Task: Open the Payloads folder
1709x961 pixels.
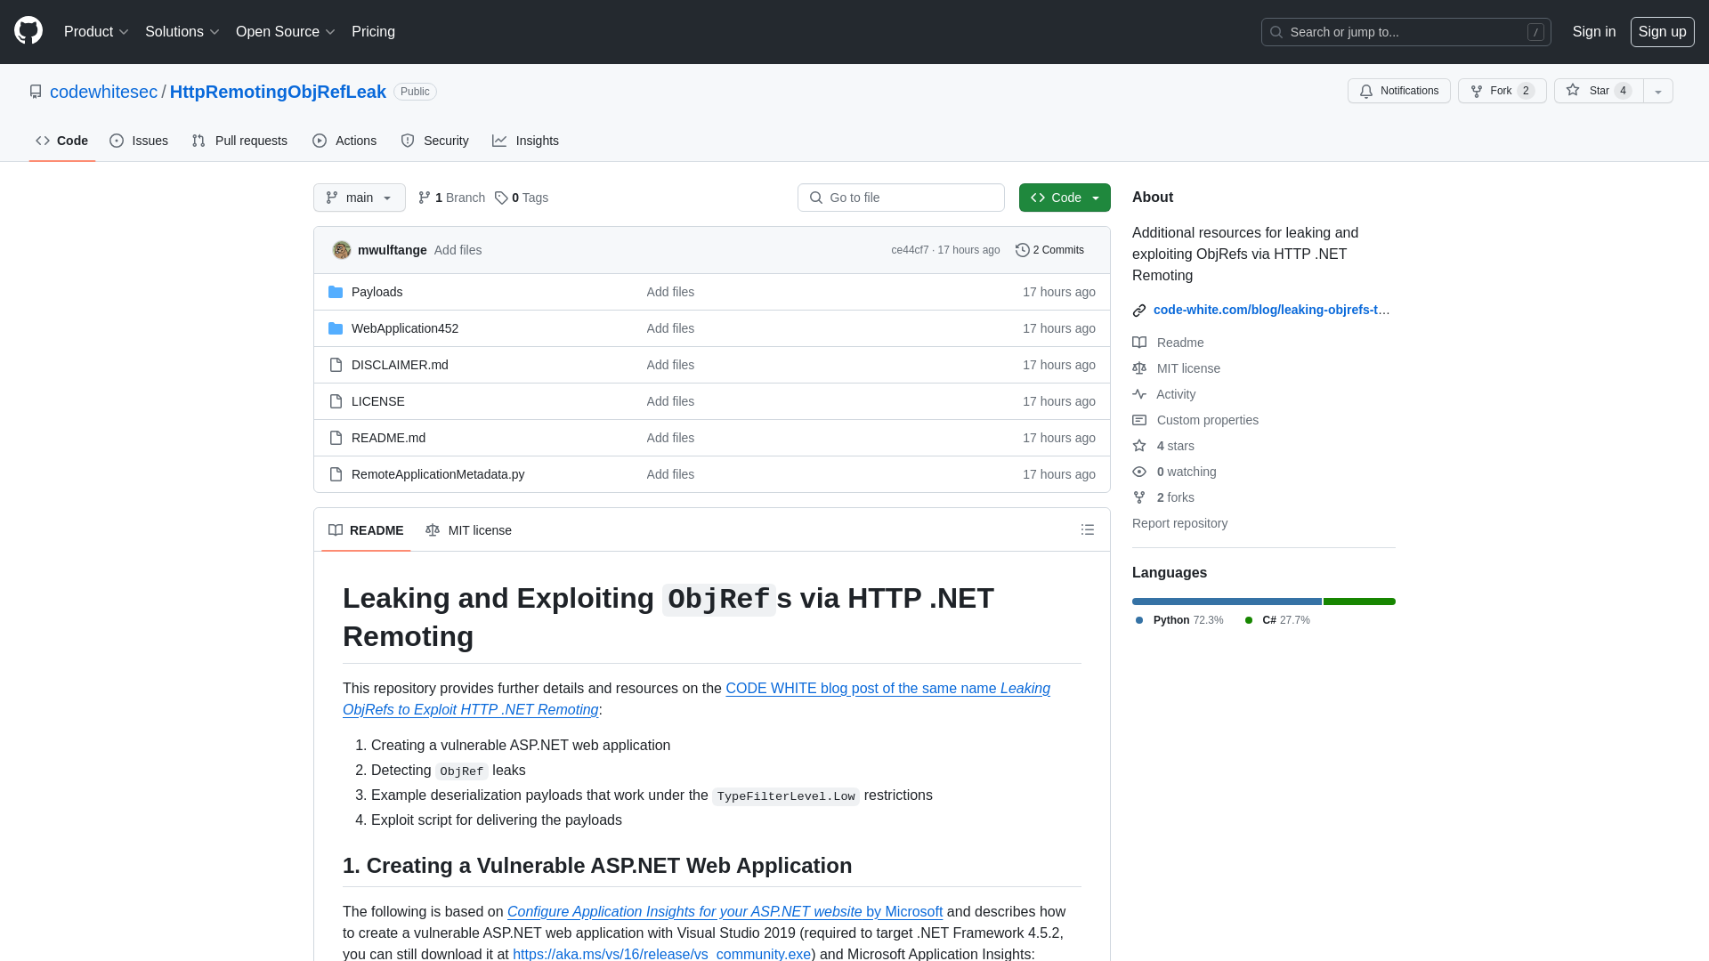Action: click(x=377, y=291)
